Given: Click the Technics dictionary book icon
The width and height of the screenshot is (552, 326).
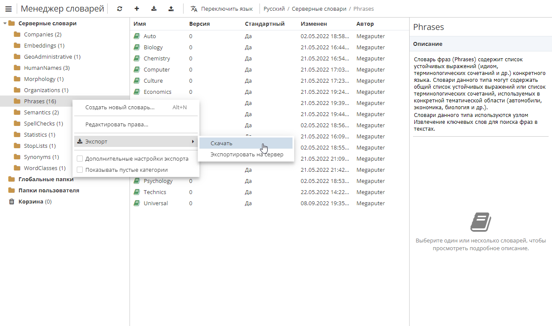Looking at the screenshot, I should (x=137, y=192).
